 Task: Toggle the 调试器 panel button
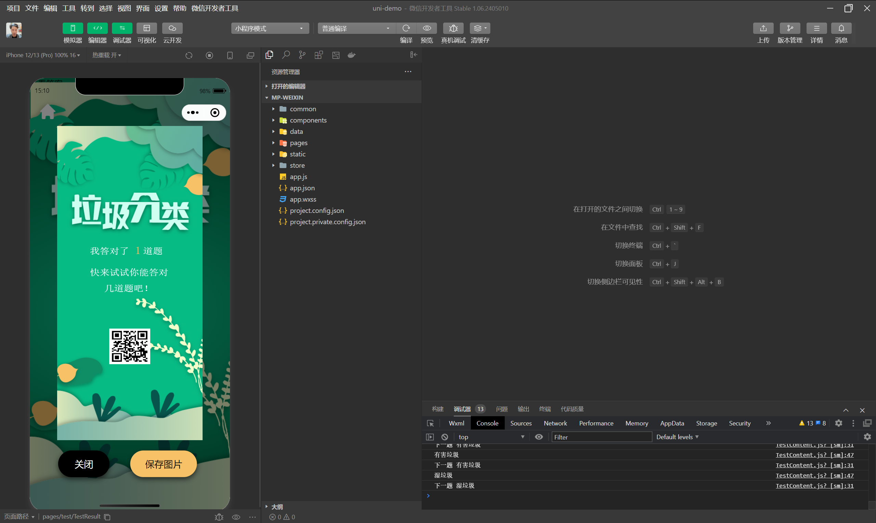coord(122,28)
